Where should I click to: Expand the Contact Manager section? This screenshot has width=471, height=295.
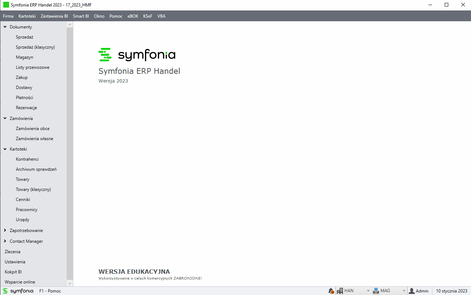coord(5,241)
